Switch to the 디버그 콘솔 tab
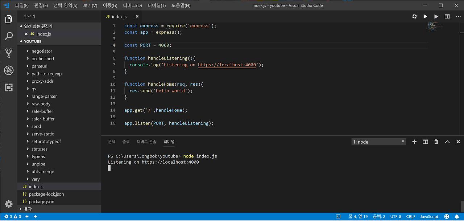Screen dimensions: 464x221 click(146, 142)
